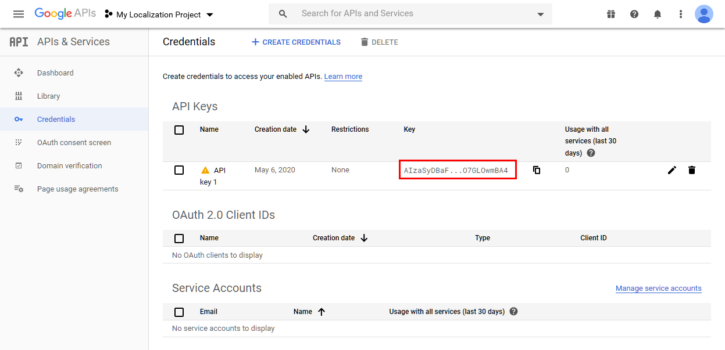Copy the API key to clipboard
This screenshot has height=350, width=725.
(x=536, y=170)
